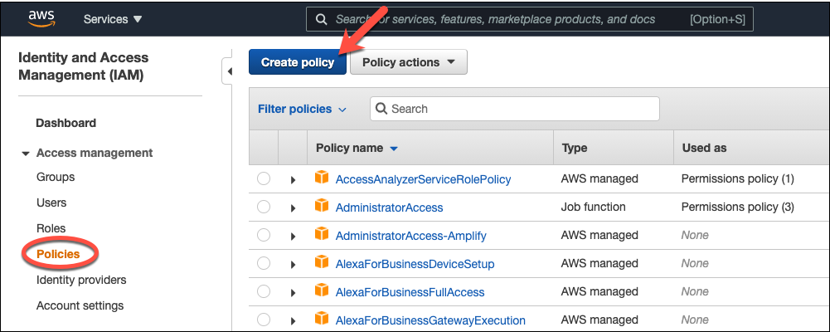
Task: Expand the AdministratorAccess row details
Action: (293, 208)
